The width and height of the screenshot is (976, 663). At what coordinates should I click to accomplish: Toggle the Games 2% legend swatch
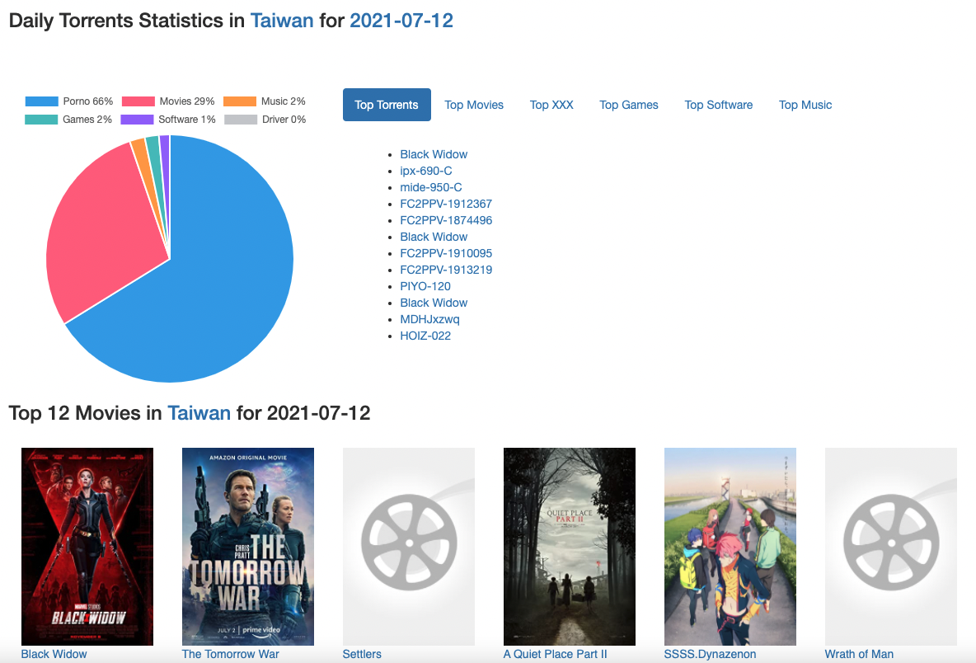pos(42,120)
